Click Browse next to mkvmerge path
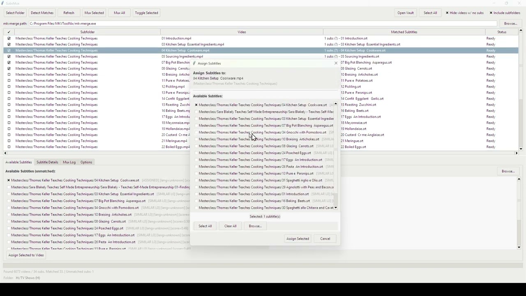Image resolution: width=526 pixels, height=296 pixels. point(510,23)
